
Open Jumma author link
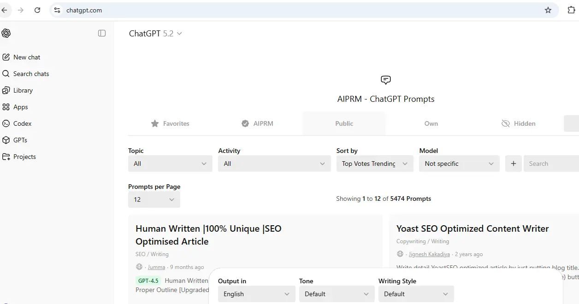pyautogui.click(x=156, y=267)
